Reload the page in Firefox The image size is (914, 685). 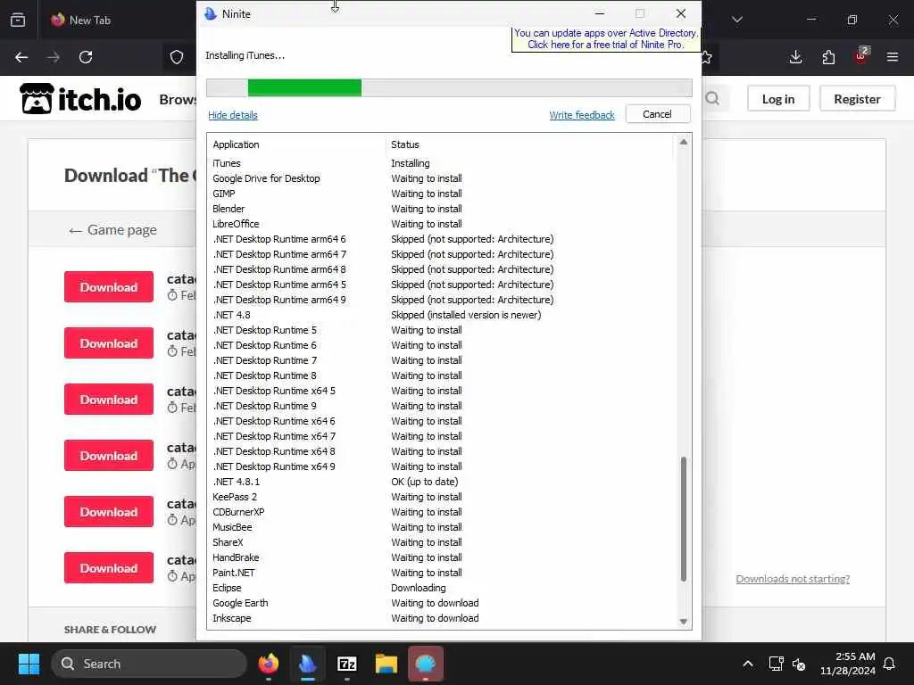point(86,57)
